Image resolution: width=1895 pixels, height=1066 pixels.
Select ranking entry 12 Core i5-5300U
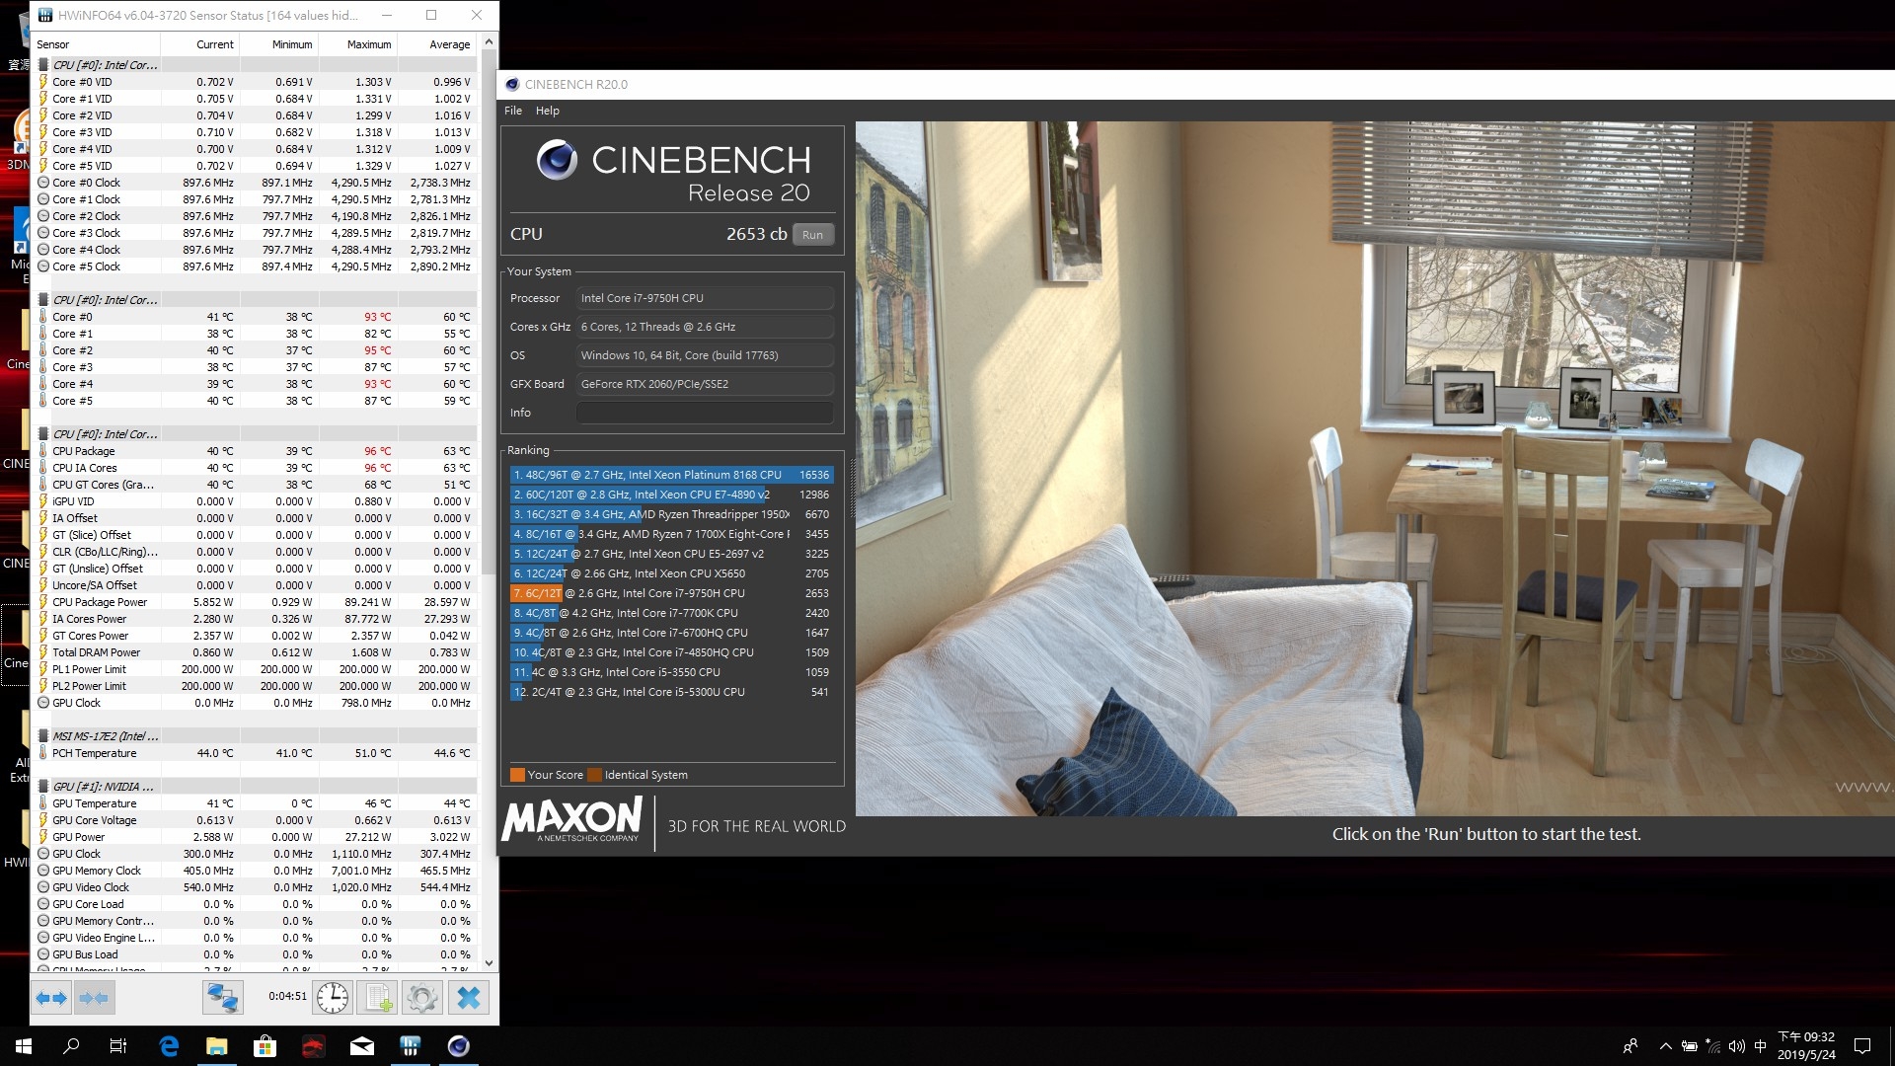[671, 692]
